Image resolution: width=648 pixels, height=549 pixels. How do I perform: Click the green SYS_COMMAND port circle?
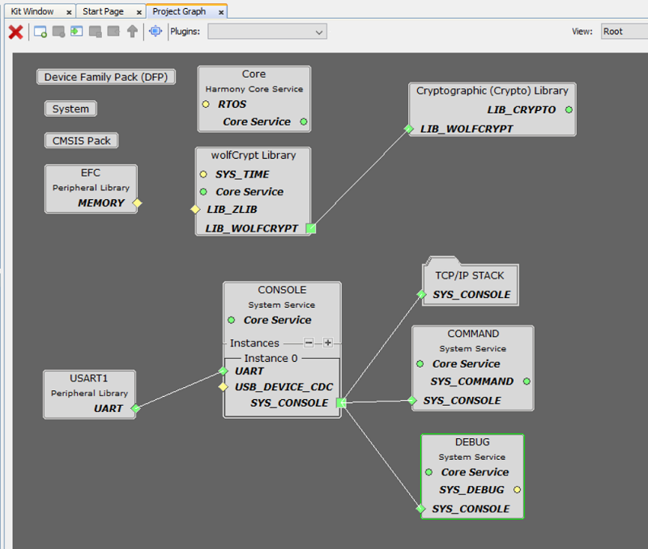click(526, 381)
